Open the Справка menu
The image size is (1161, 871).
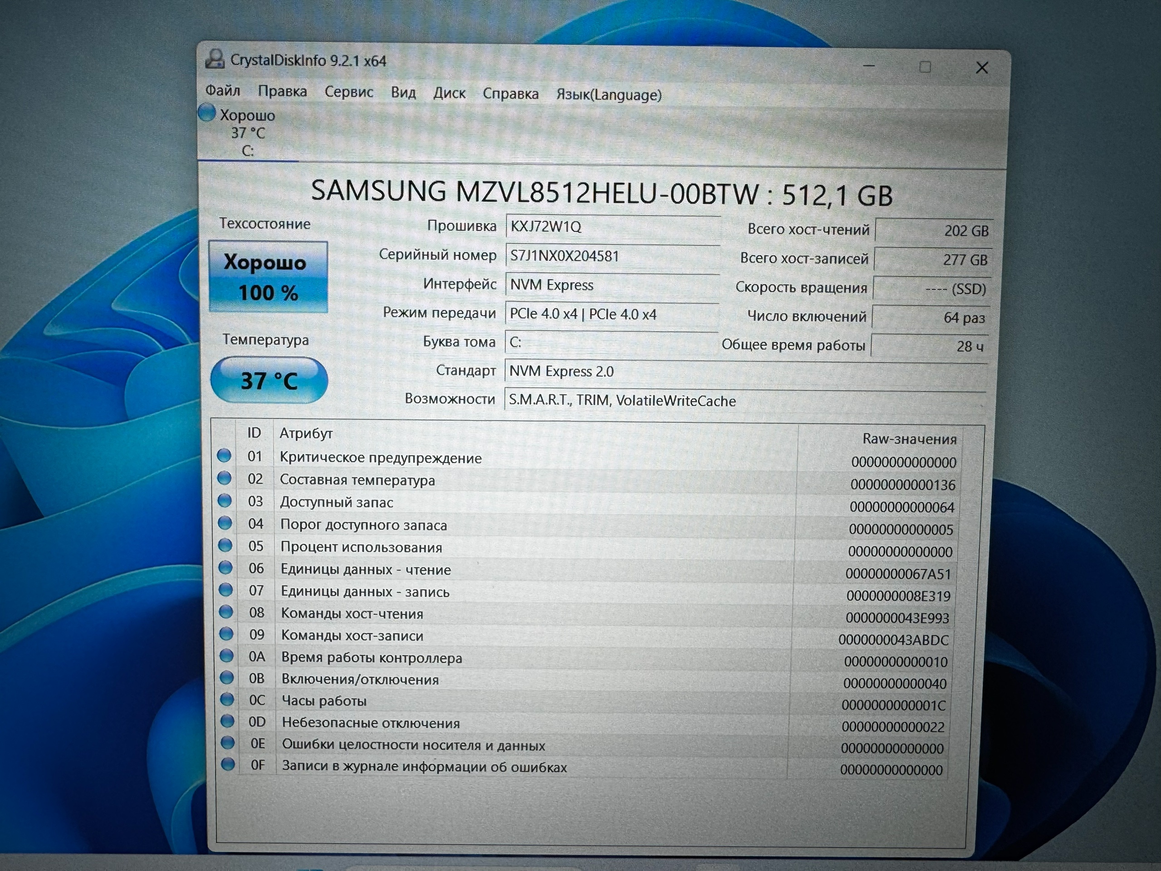[x=511, y=93]
